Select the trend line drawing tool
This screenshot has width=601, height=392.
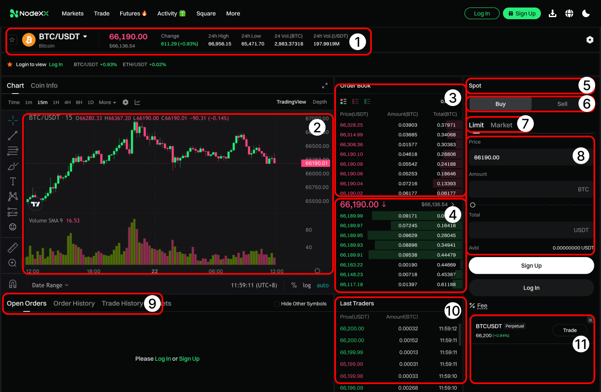click(x=13, y=136)
